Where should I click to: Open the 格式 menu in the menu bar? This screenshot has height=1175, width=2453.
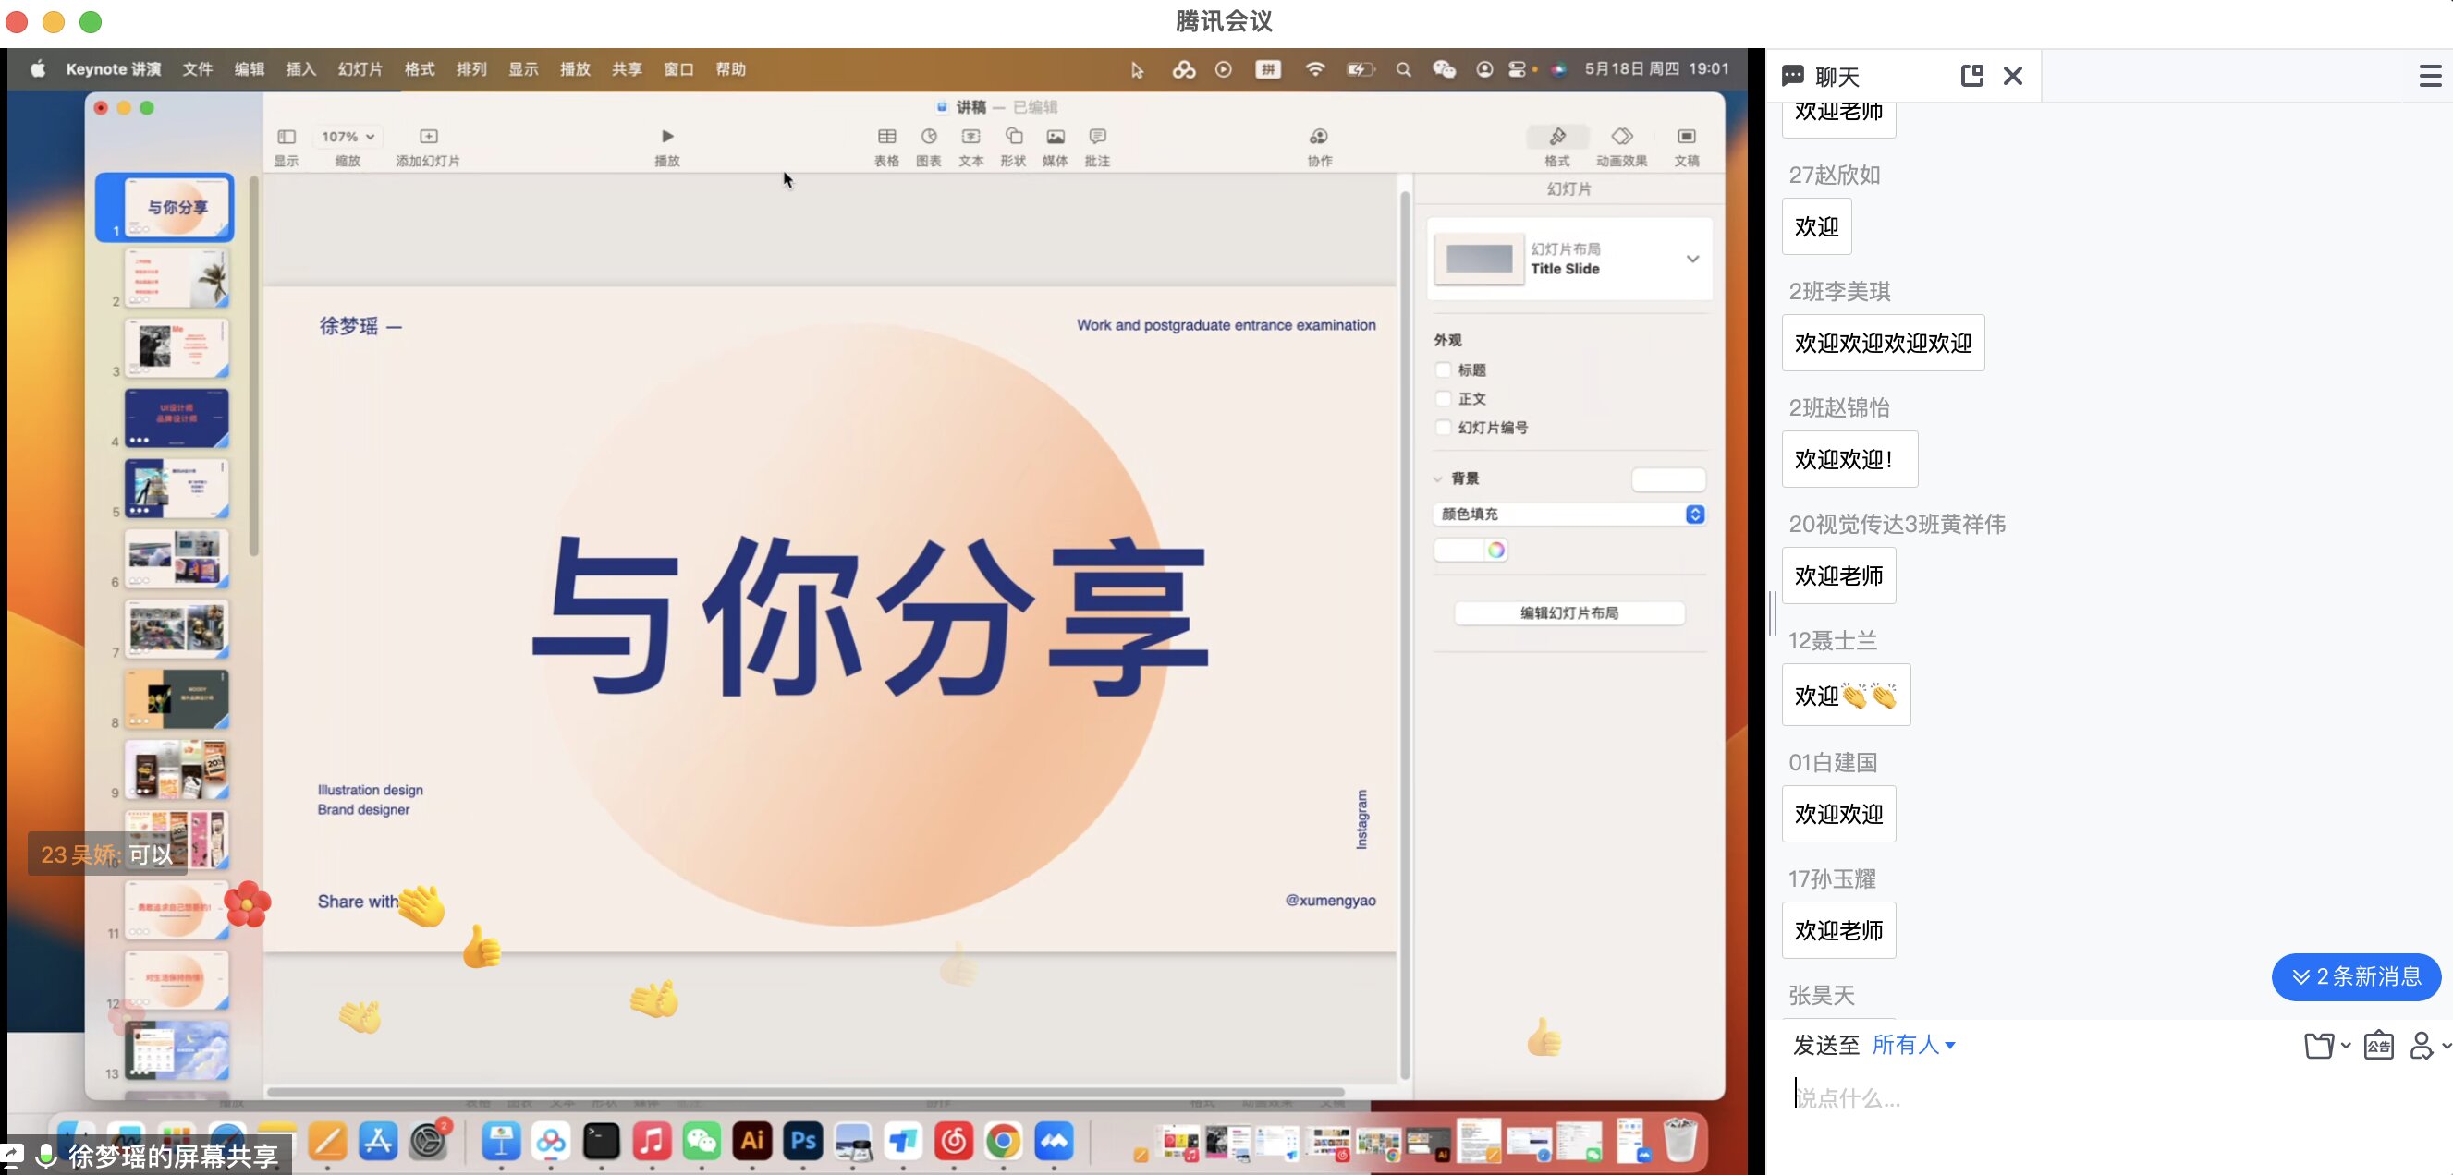419,69
